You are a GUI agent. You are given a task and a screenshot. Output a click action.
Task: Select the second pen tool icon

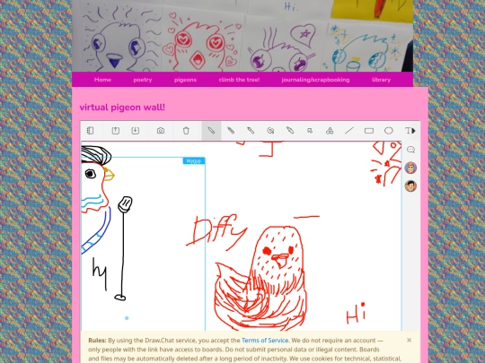(x=231, y=131)
